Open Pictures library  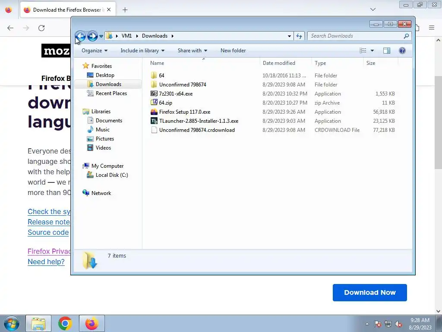[105, 139]
